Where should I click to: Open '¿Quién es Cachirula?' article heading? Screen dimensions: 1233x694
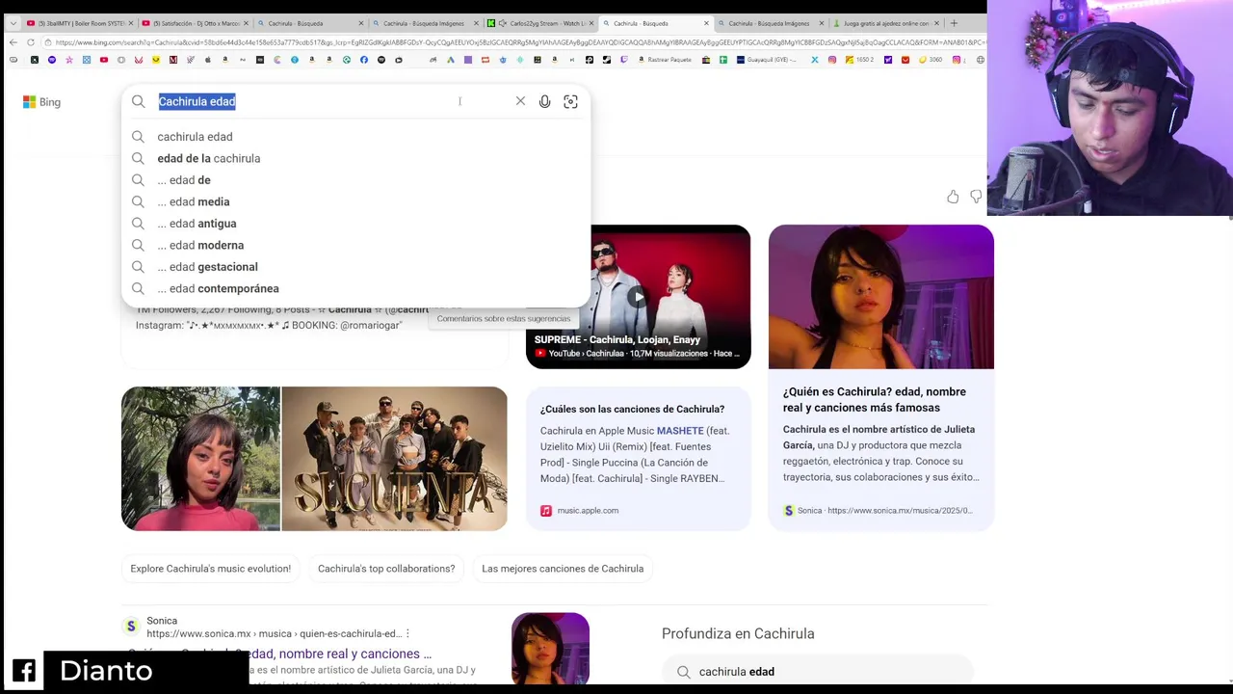coord(875,399)
